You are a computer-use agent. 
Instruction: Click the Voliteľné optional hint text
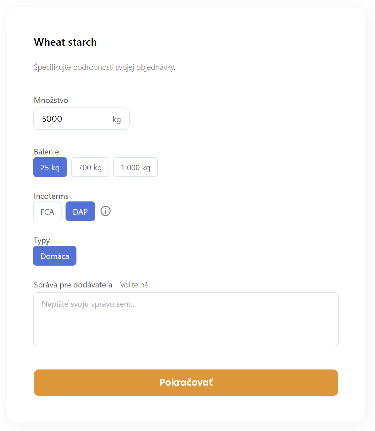click(134, 285)
